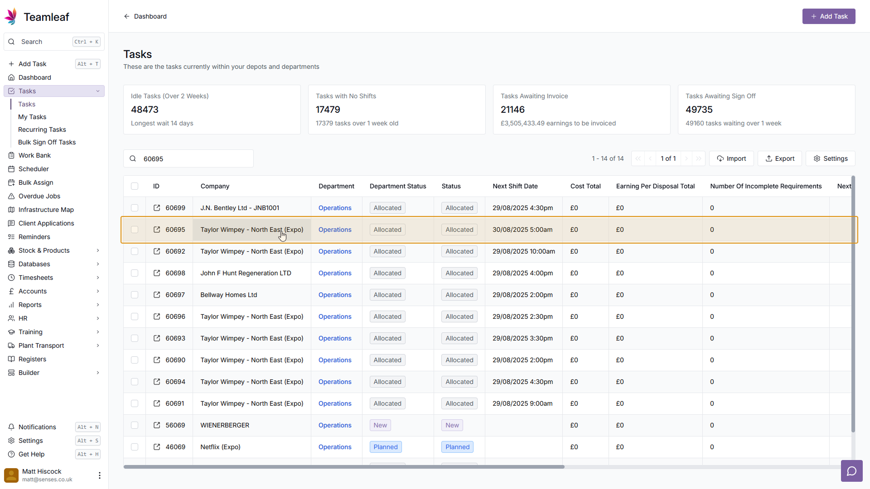The image size is (870, 489).
Task: Open task 60697 via its open-link icon
Action: [x=157, y=295]
